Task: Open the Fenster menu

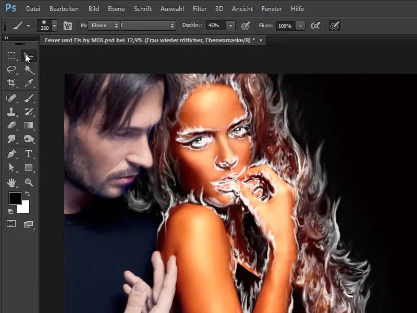Action: click(x=272, y=9)
